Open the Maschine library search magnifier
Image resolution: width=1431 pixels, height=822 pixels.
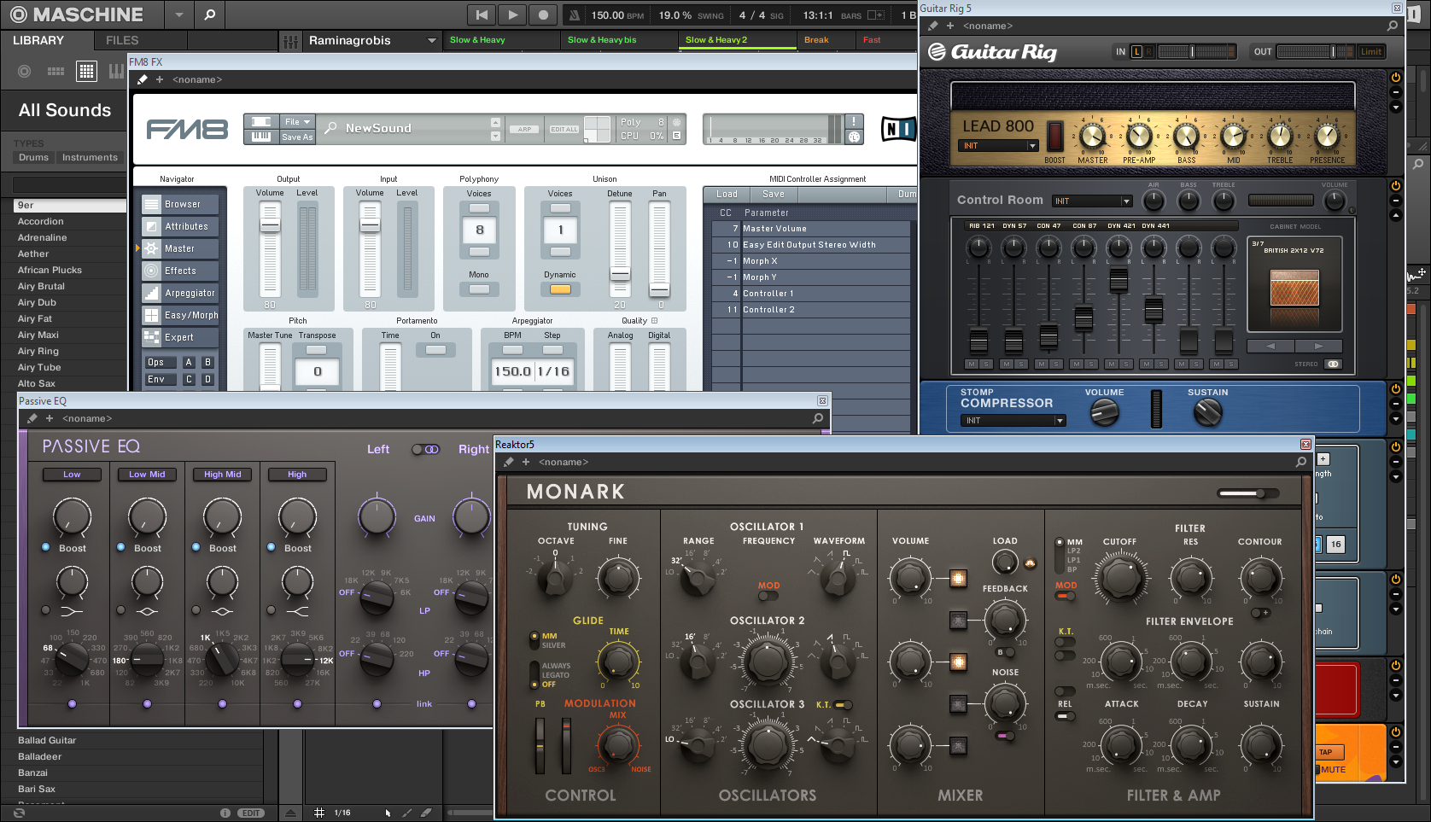[209, 15]
